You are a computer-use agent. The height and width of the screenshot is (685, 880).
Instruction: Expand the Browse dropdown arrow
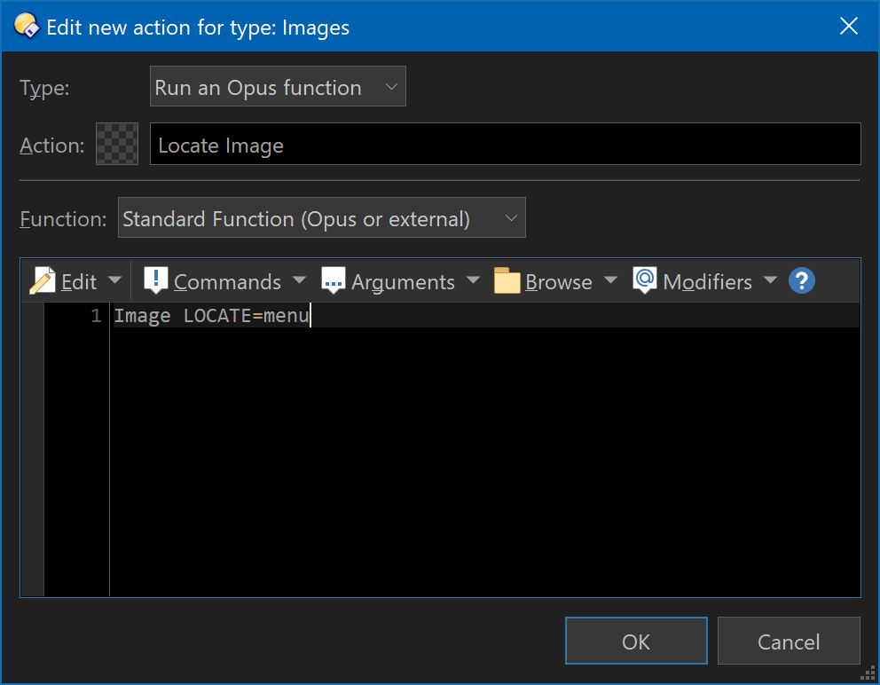pos(610,280)
